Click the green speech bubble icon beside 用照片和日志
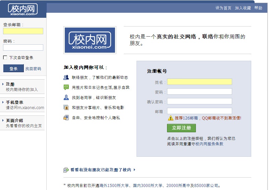The width and height of the screenshot is (269, 190). coord(66,87)
